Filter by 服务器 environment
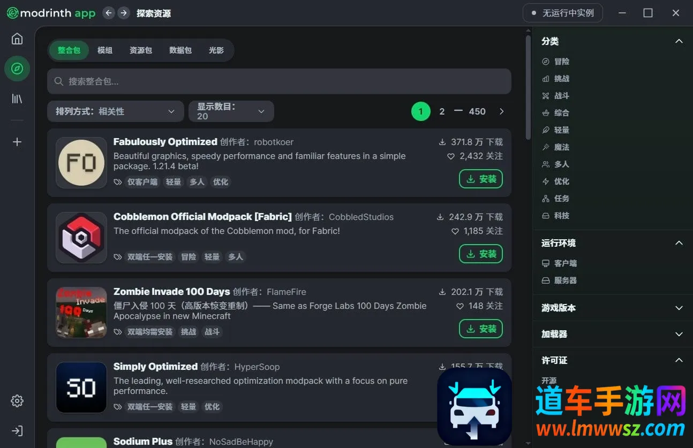This screenshot has height=448, width=693. 560,280
